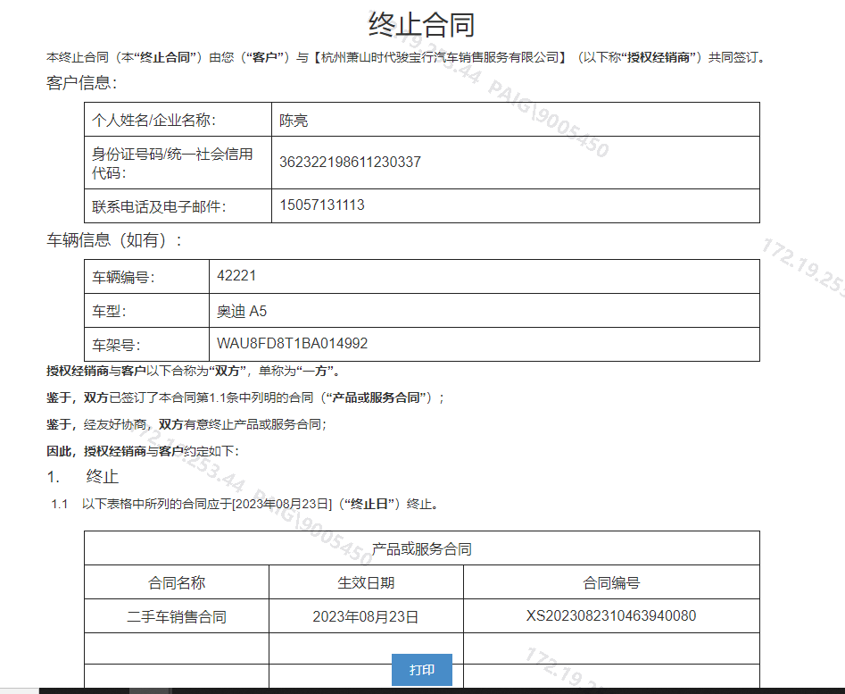Click the section heading 1. 终止

point(82,477)
